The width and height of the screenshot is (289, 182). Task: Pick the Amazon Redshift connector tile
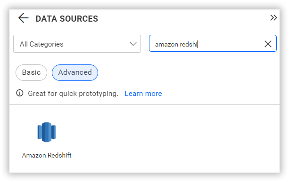[x=47, y=140]
